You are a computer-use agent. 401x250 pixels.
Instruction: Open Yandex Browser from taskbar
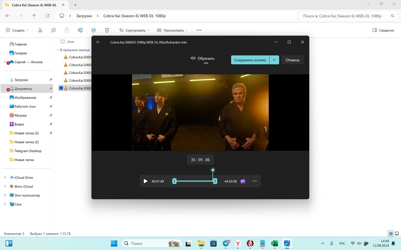[238, 244]
